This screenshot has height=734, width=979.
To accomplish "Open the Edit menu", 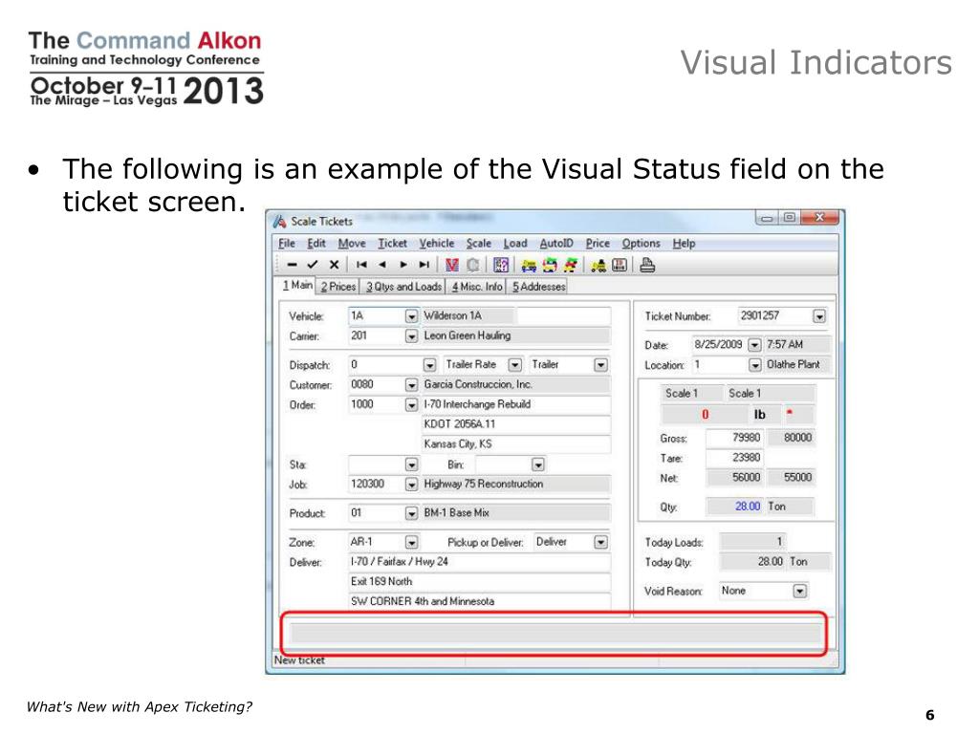I will click(x=316, y=244).
